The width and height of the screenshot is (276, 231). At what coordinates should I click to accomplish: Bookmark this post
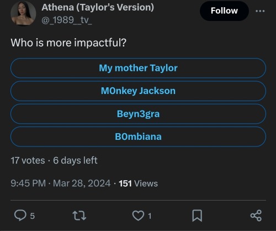(197, 216)
